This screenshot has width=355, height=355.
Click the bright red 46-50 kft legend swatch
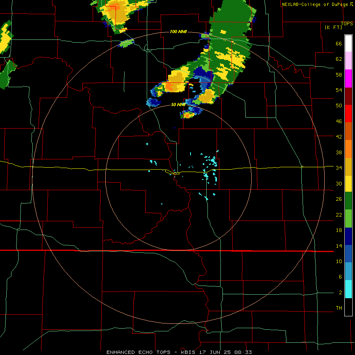348,114
